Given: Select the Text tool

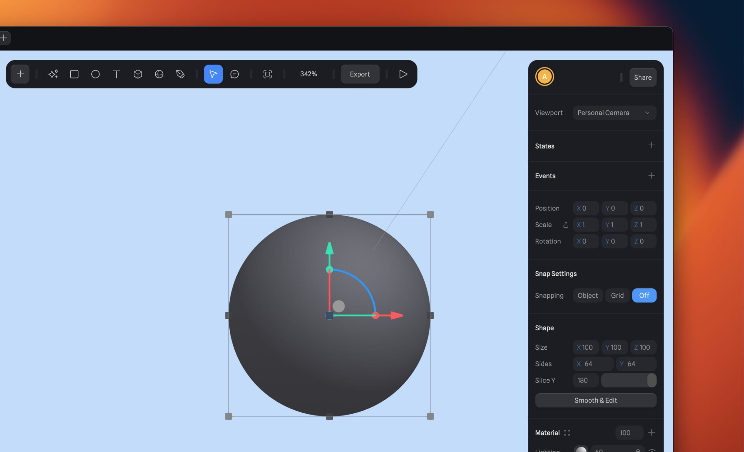Looking at the screenshot, I should (117, 74).
